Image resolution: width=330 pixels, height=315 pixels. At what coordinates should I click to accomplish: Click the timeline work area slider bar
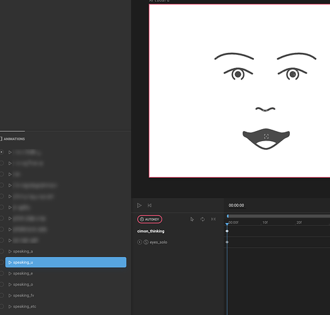click(278, 216)
